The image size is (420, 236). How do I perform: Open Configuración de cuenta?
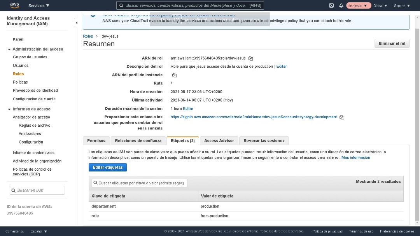(34, 99)
